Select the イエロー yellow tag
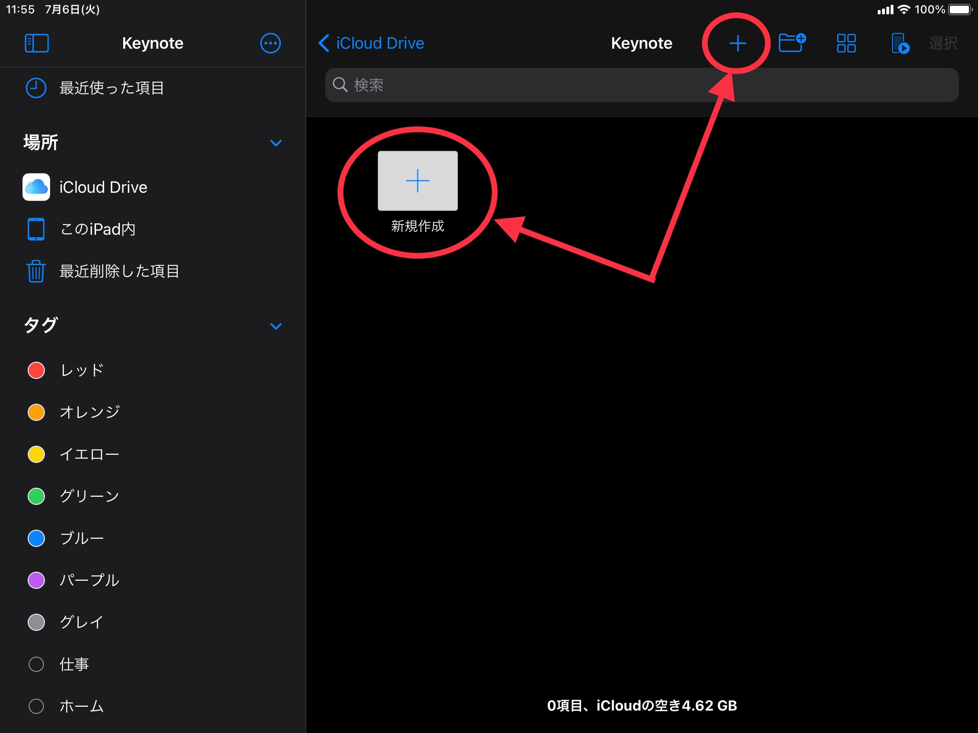Image resolution: width=978 pixels, height=733 pixels. click(153, 454)
